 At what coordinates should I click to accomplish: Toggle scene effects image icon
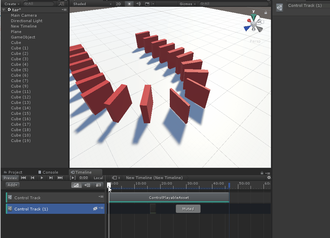click(x=147, y=4)
